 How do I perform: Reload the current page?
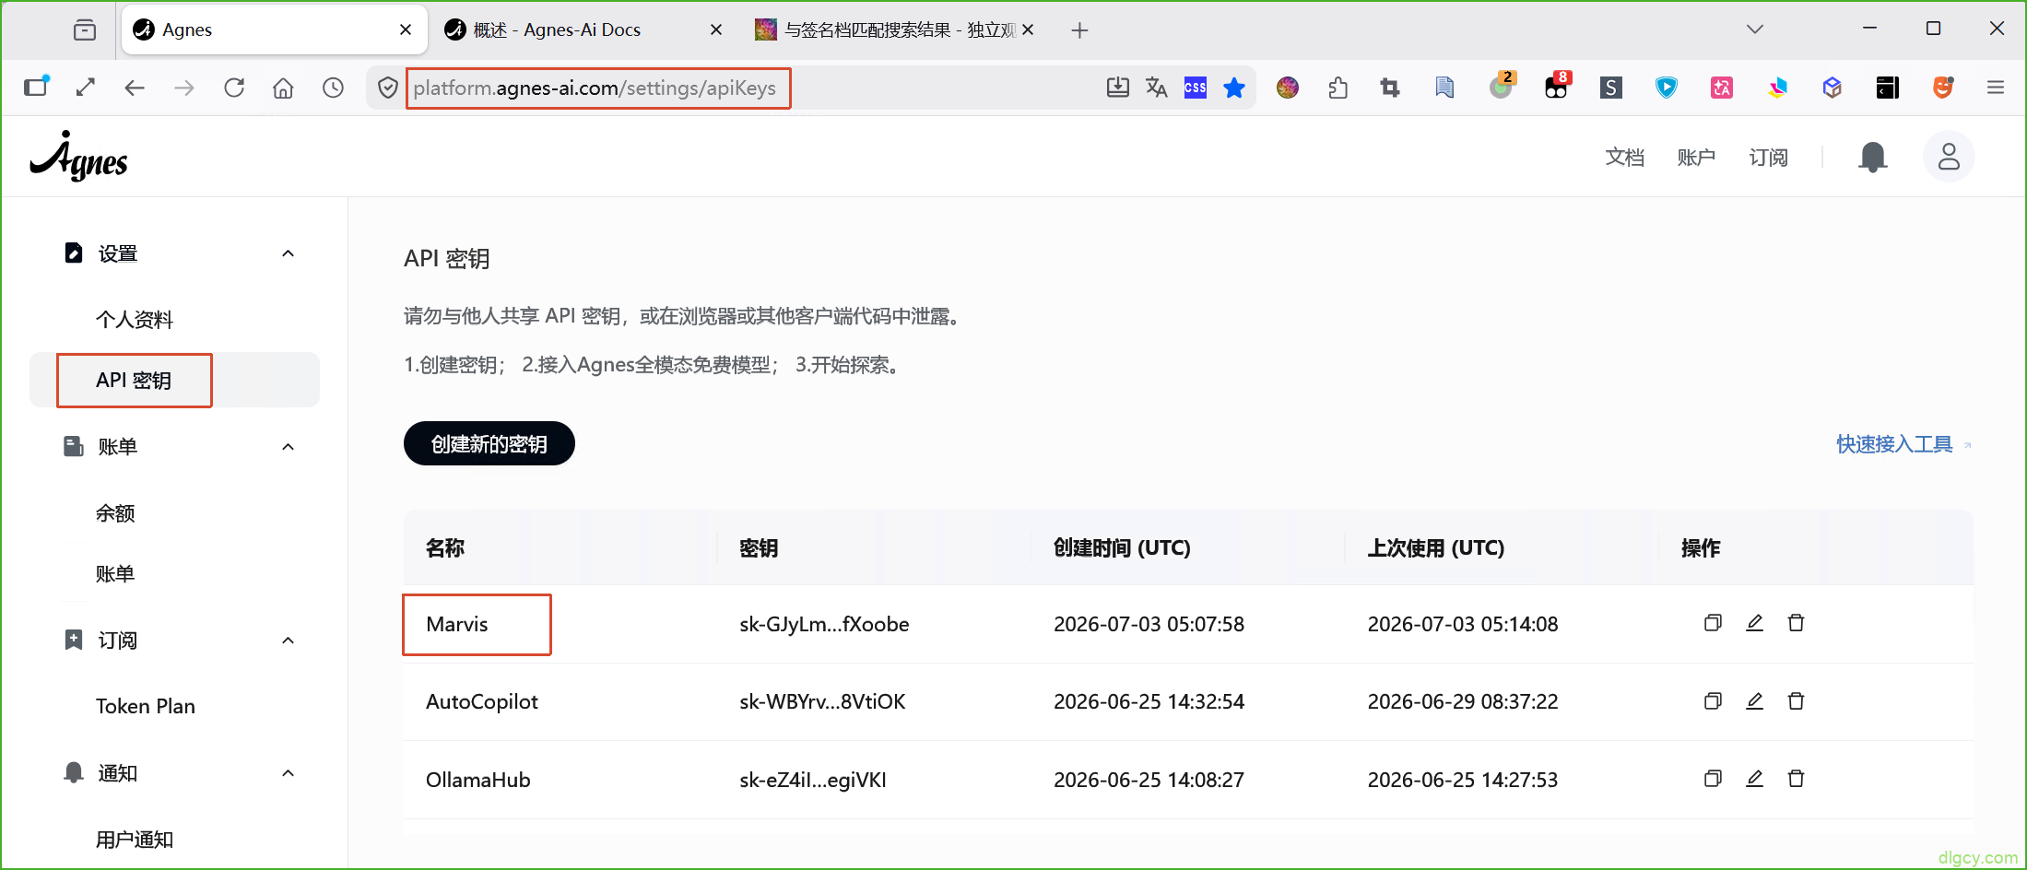[x=234, y=88]
